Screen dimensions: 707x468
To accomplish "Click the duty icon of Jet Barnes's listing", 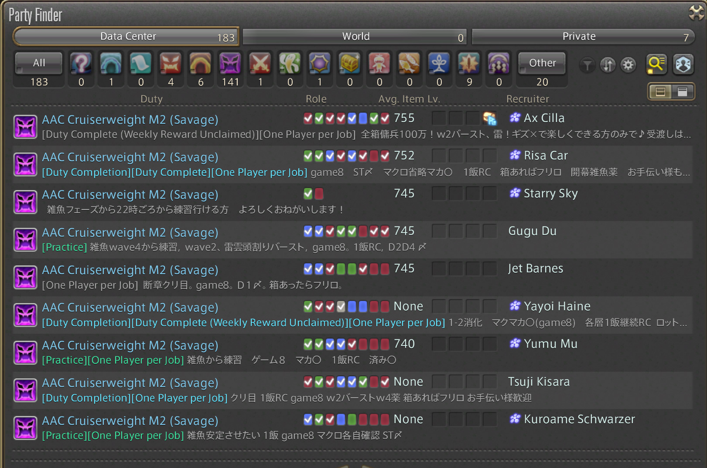I will click(25, 278).
